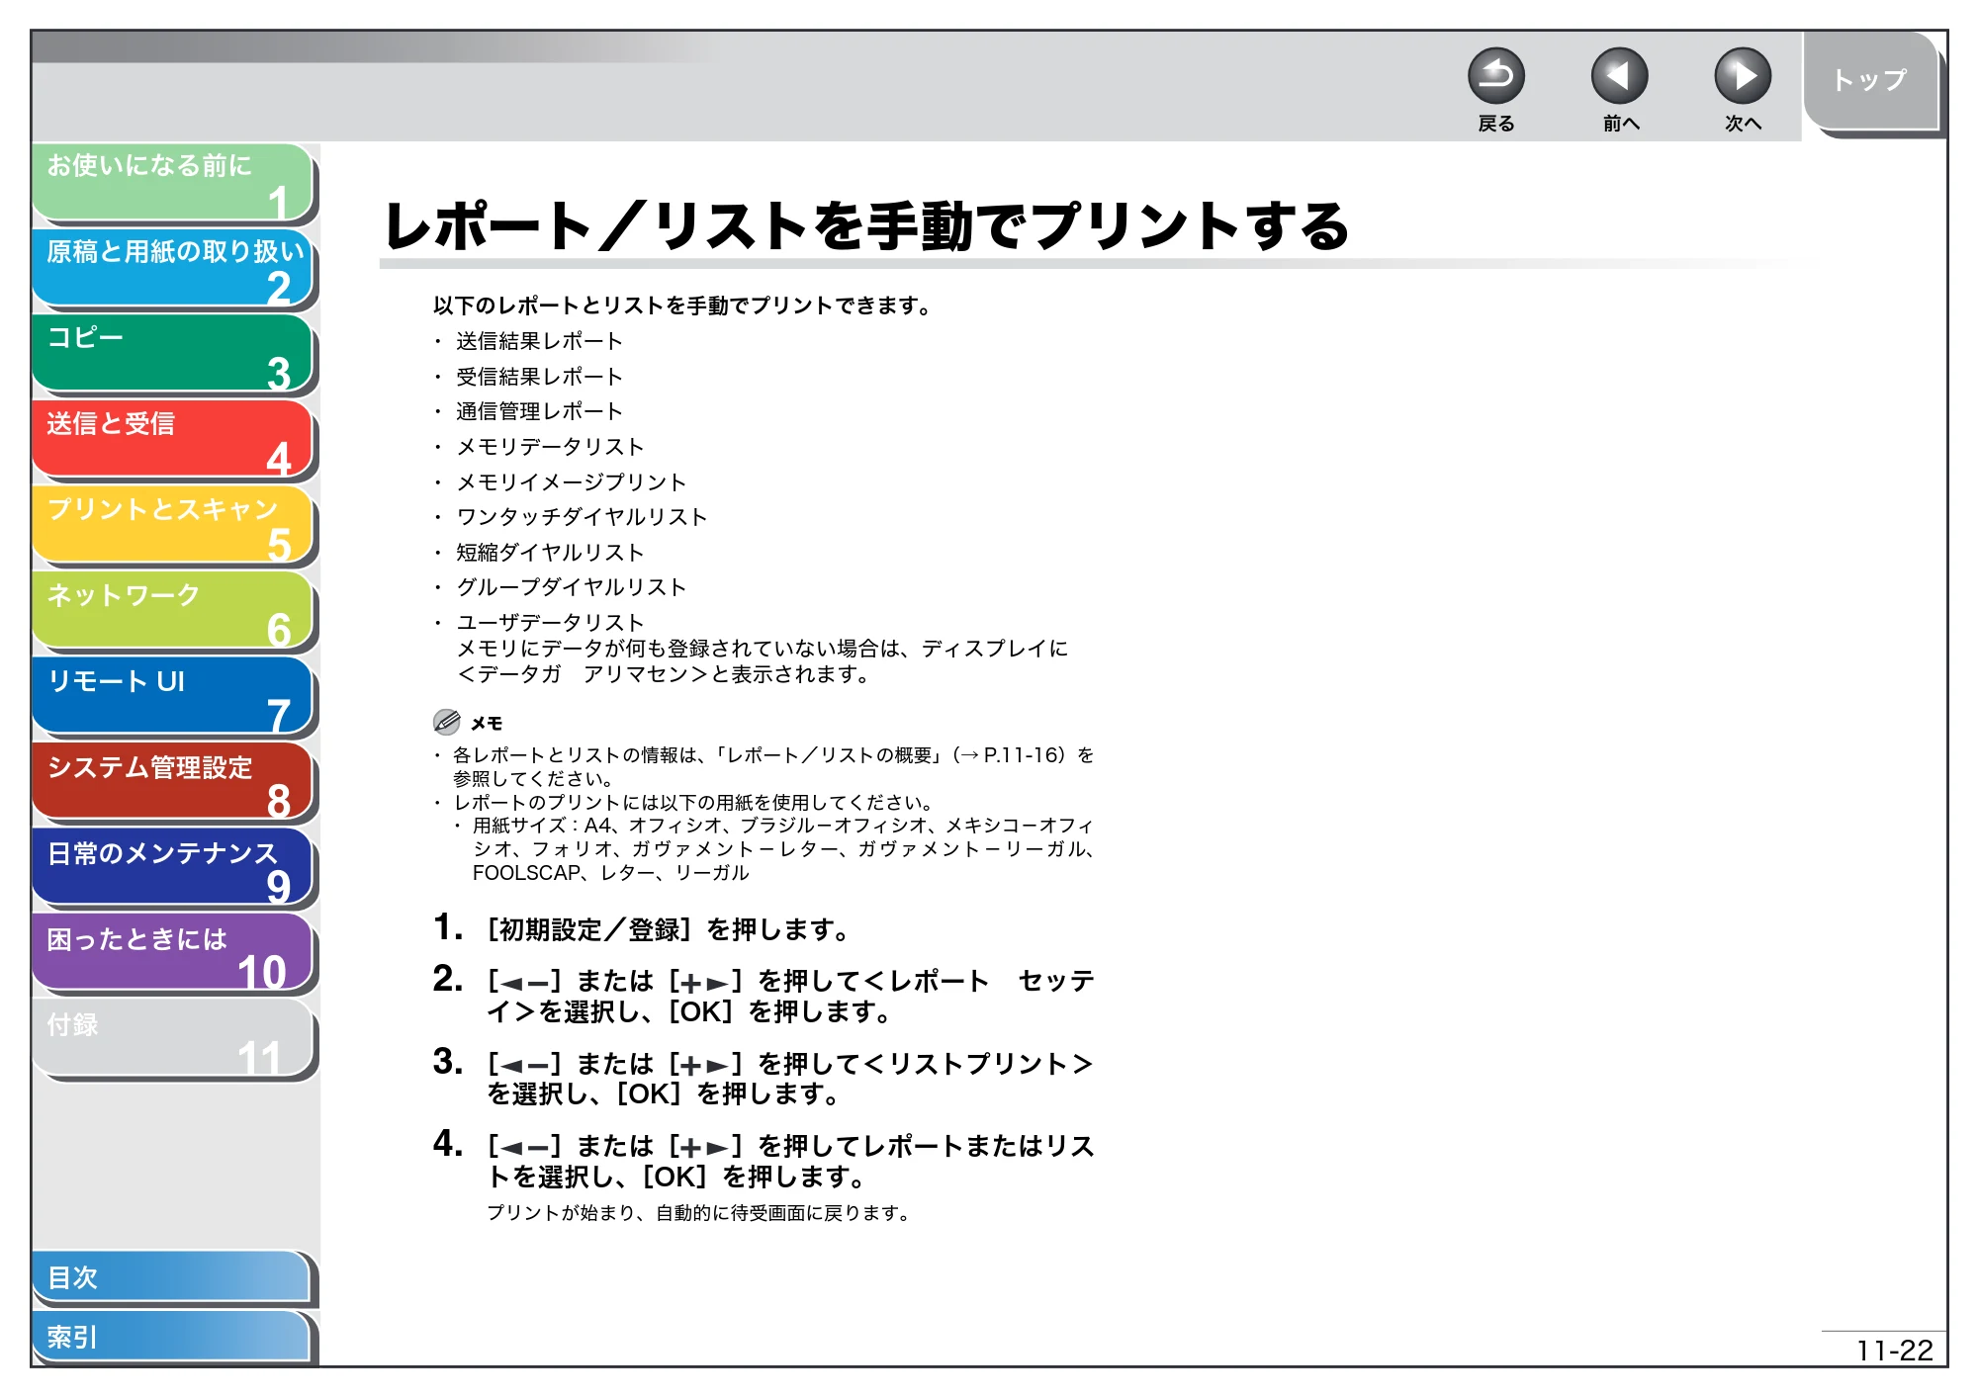The height and width of the screenshot is (1398, 1978).
Task: Click list item ワンタッチダイヤルリスト
Action: pos(582,517)
